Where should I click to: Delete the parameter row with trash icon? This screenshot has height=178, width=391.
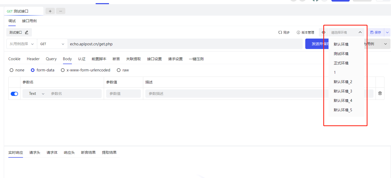(380, 93)
